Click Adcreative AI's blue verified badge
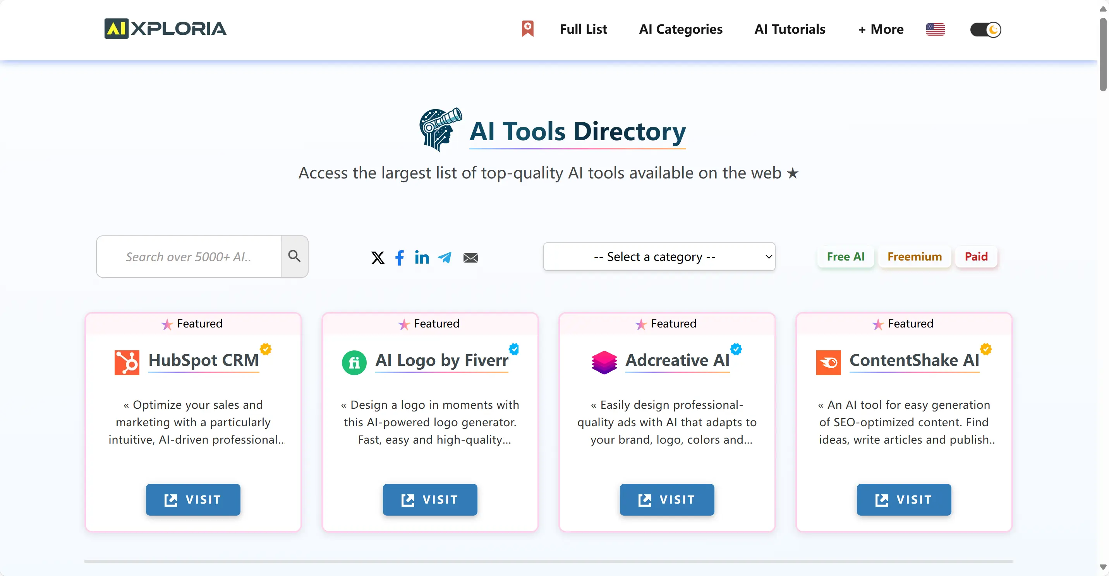Screen dimensions: 1109x576 (x=736, y=349)
